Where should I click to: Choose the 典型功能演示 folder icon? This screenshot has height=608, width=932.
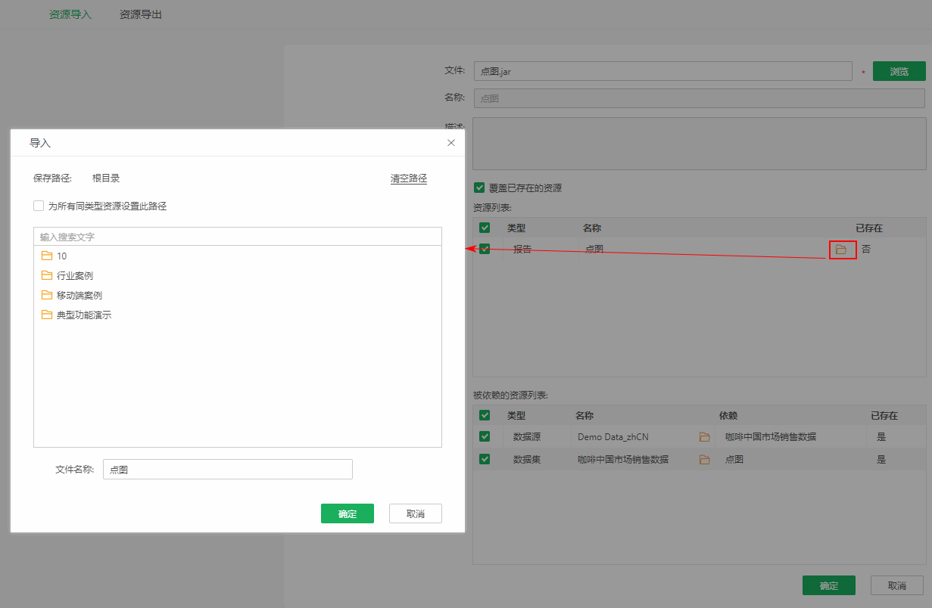(x=47, y=315)
